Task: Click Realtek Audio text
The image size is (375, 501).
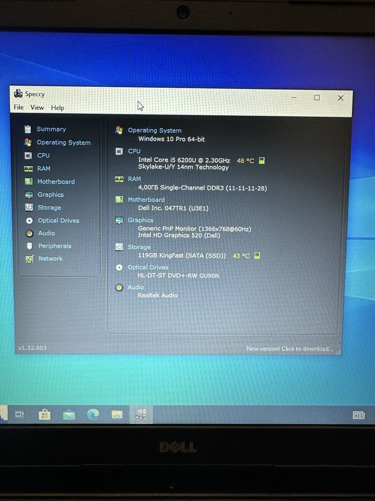Action: click(157, 295)
